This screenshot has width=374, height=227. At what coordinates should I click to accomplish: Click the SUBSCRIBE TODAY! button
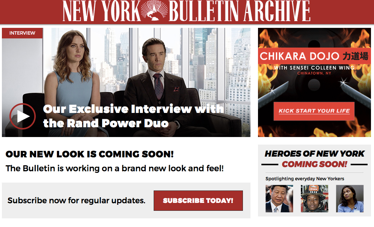click(x=198, y=201)
